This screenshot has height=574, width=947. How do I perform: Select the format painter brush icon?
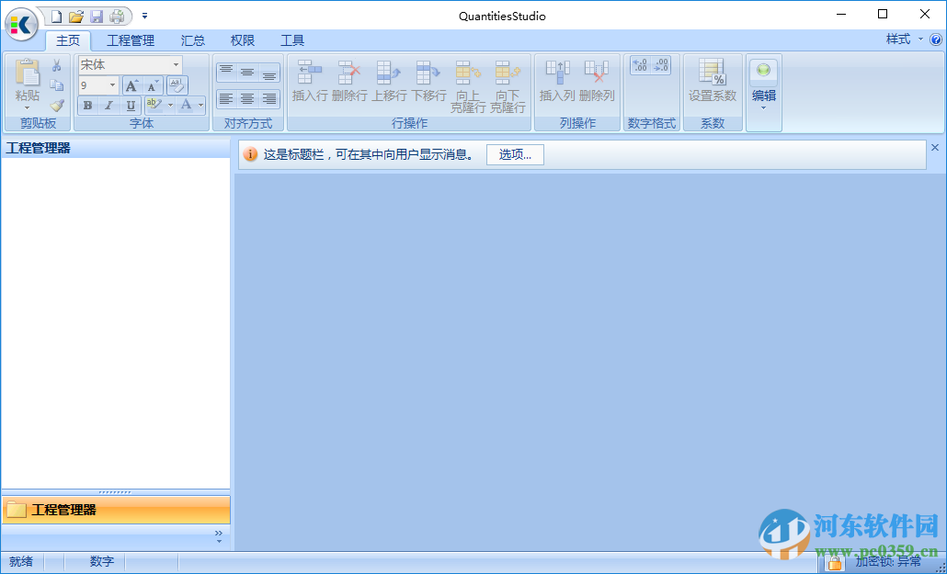tap(57, 105)
